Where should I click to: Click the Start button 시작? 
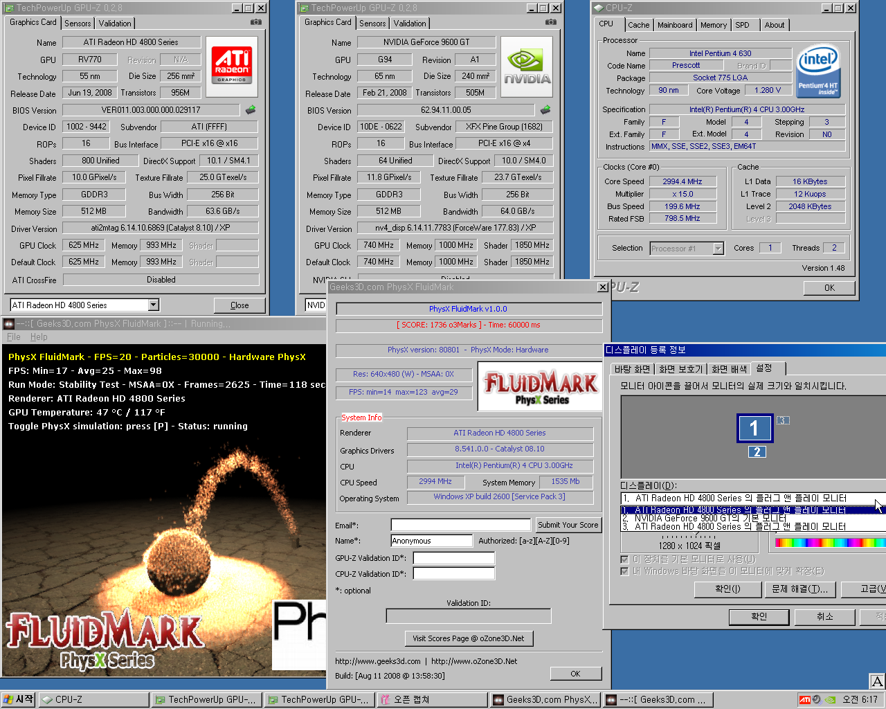[19, 699]
